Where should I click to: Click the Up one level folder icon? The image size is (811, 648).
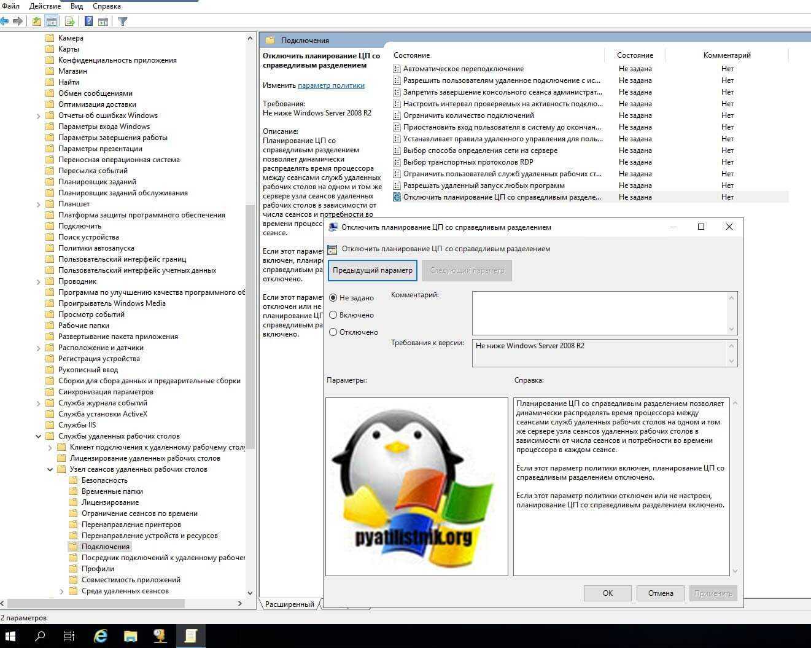coord(37,21)
